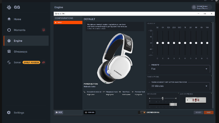The width and height of the screenshot is (219, 123).
Task: Click the account avatar icon at top right
Action: [194, 7]
